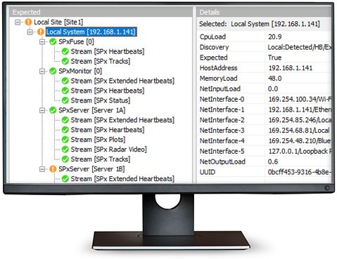
Task: Click the HostAddress property name
Action: [x=219, y=68]
